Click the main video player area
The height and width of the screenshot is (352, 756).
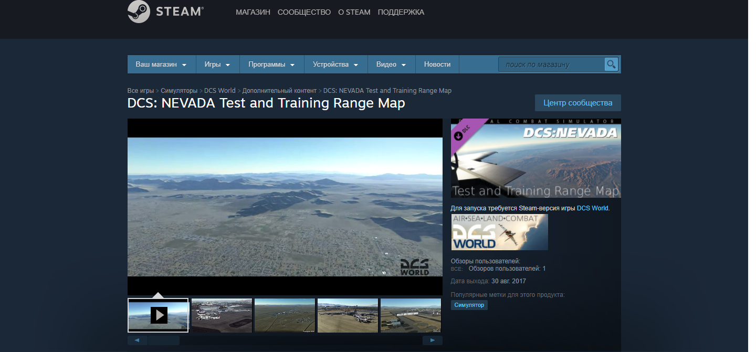pyautogui.click(x=285, y=207)
